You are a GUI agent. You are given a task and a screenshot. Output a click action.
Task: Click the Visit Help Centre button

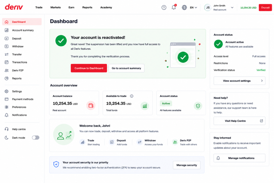pos(239,121)
